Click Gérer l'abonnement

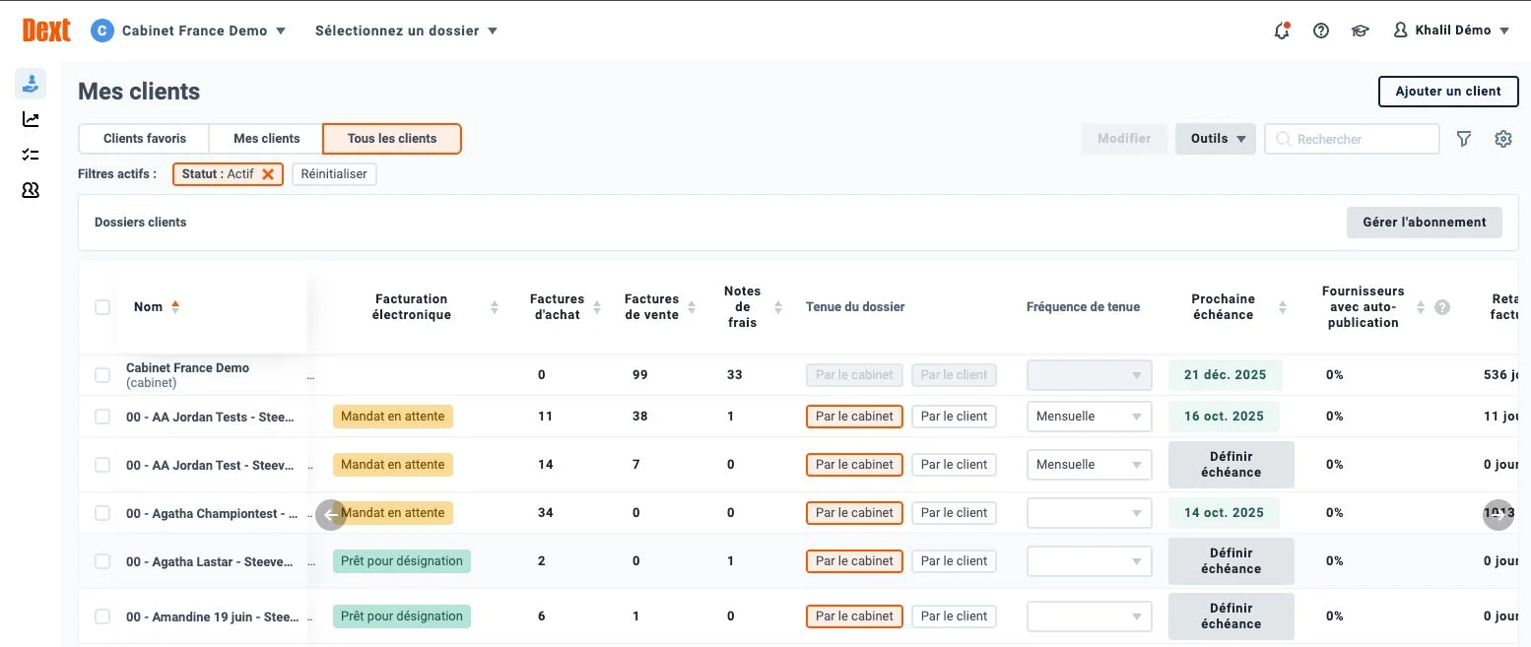(1424, 222)
